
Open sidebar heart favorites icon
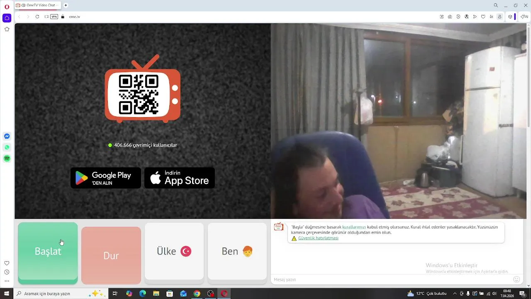point(7,263)
